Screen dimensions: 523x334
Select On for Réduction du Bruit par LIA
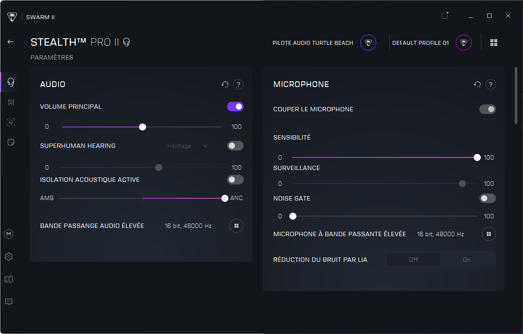tap(467, 260)
